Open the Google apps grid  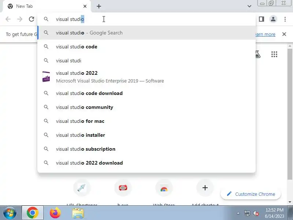coord(274,54)
